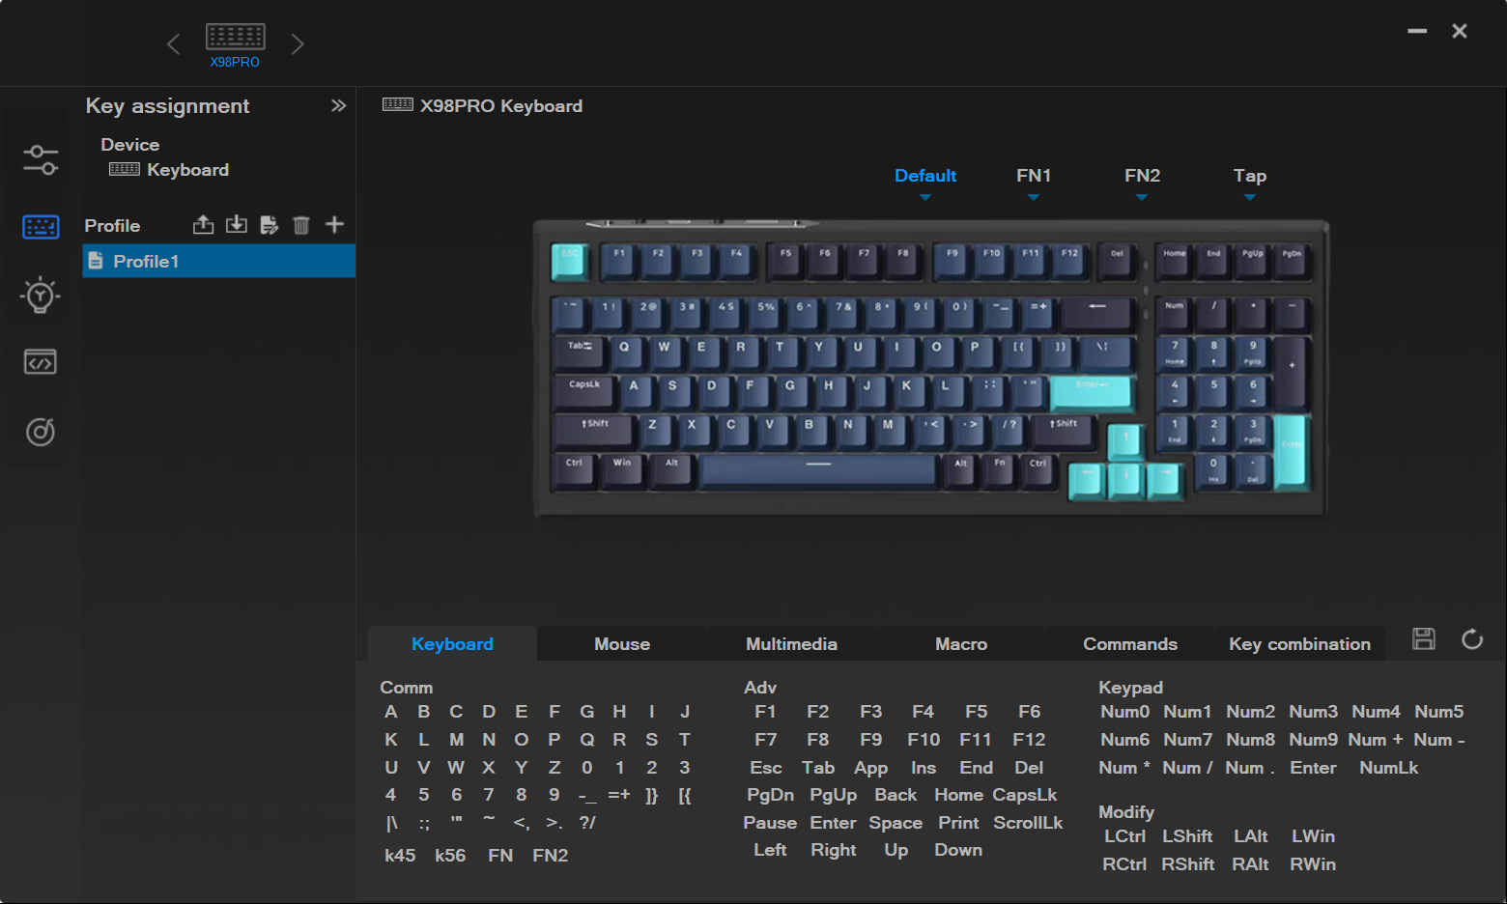Screen dimensions: 1507x904
Task: Click the Win key on the keyboard image
Action: [x=622, y=470]
